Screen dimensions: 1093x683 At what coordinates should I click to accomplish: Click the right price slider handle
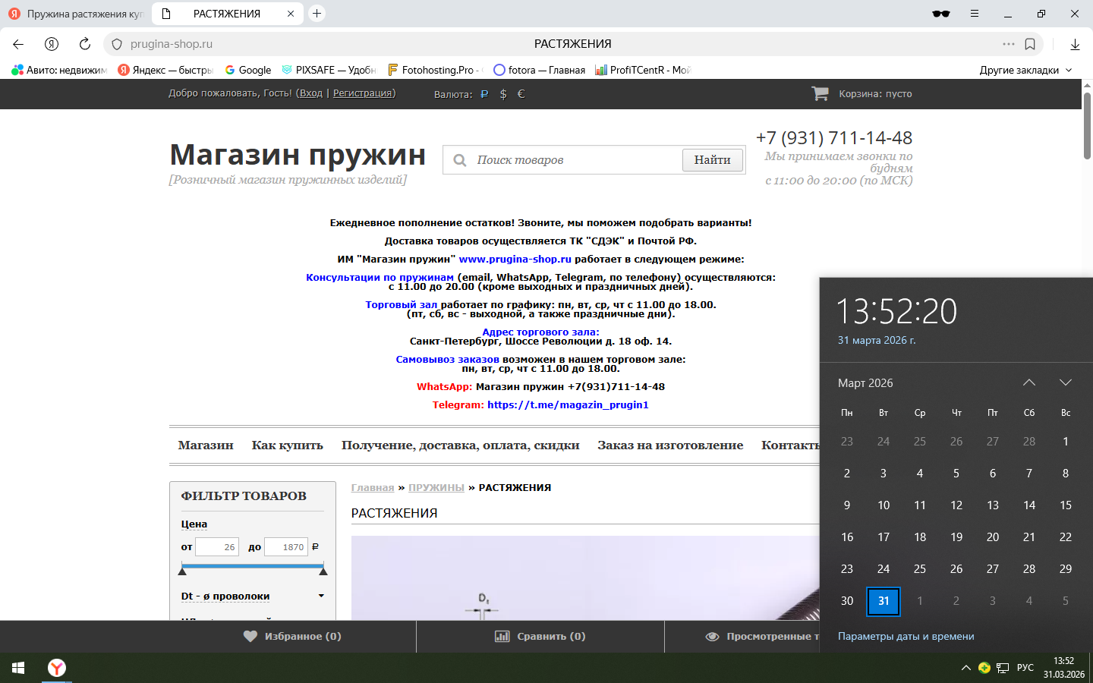[323, 570]
